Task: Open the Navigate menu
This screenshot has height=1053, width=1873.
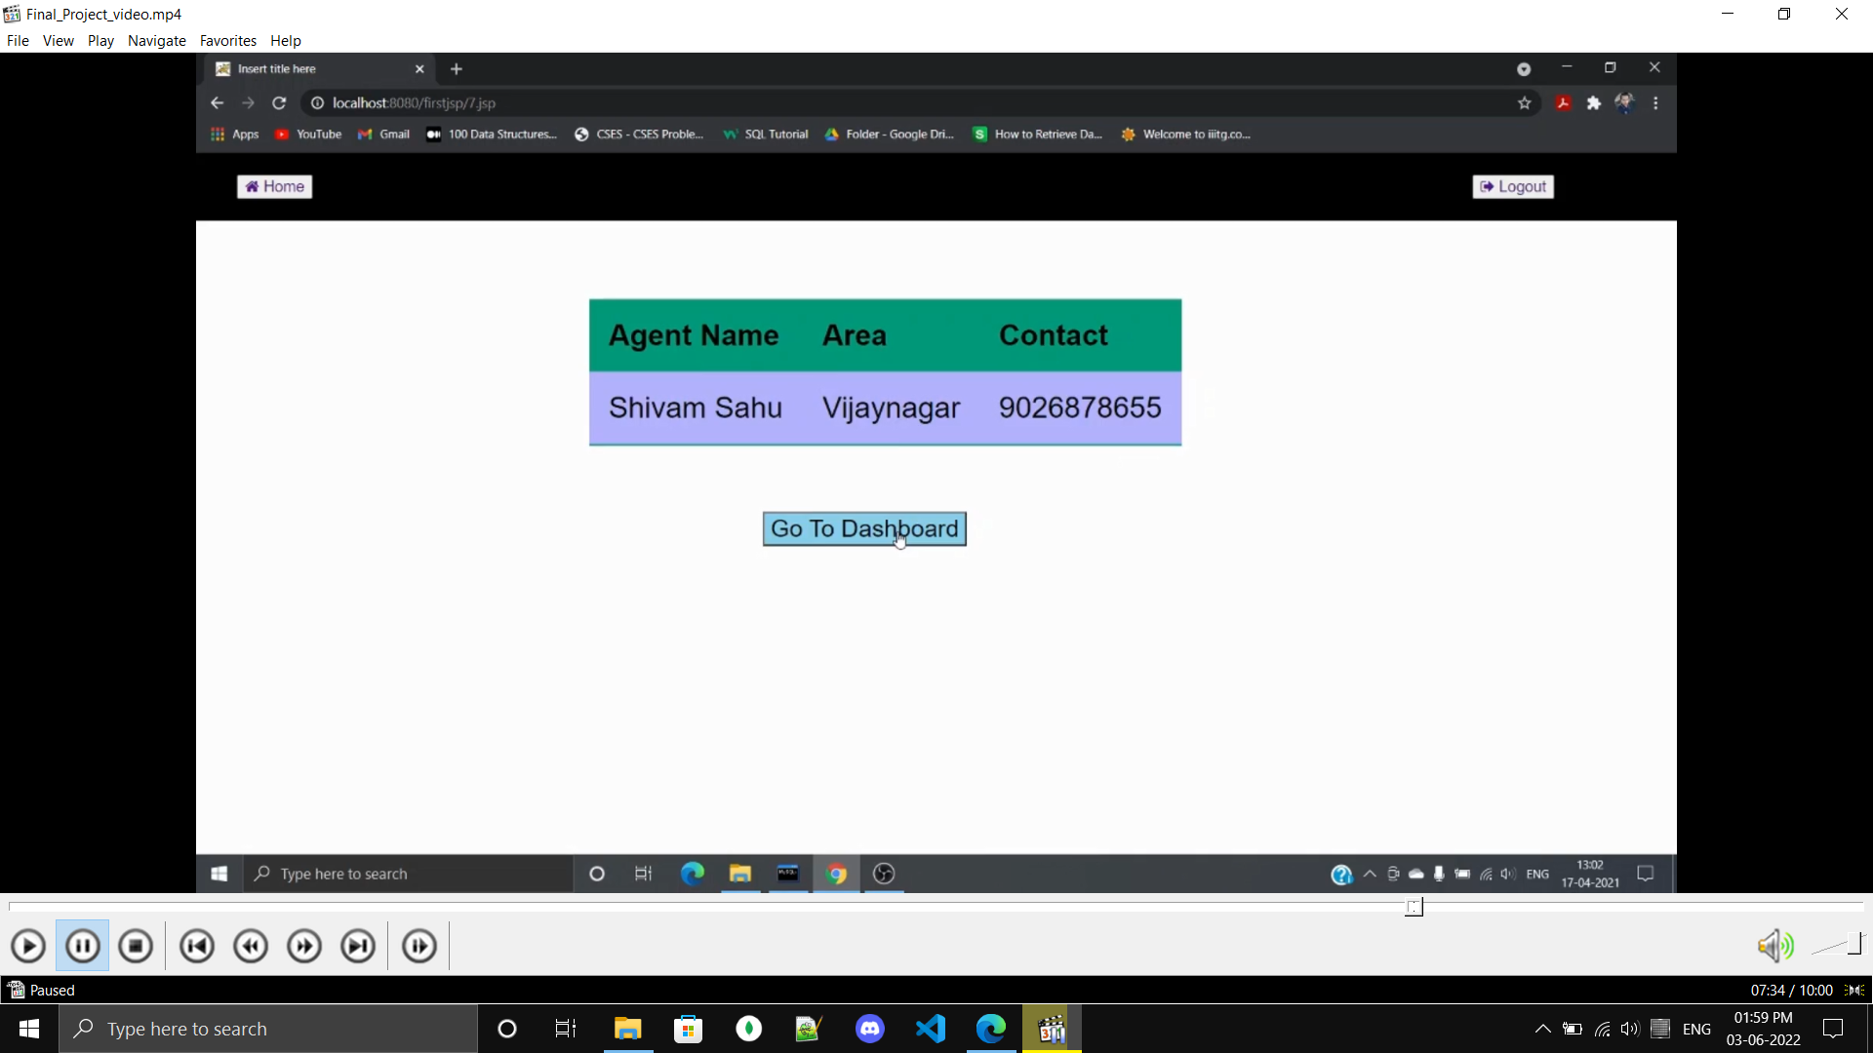Action: (156, 40)
